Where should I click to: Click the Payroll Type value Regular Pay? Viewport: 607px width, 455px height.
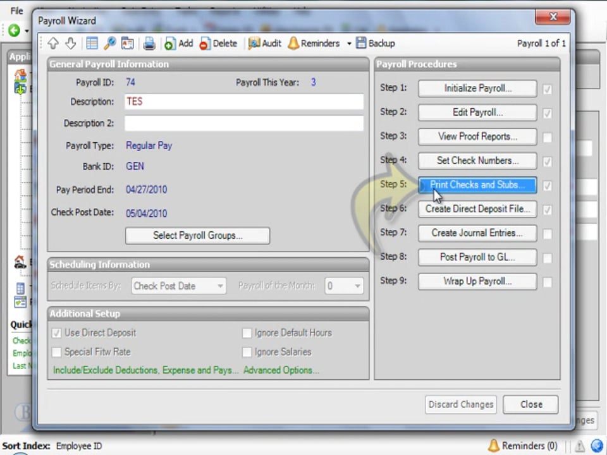[149, 146]
